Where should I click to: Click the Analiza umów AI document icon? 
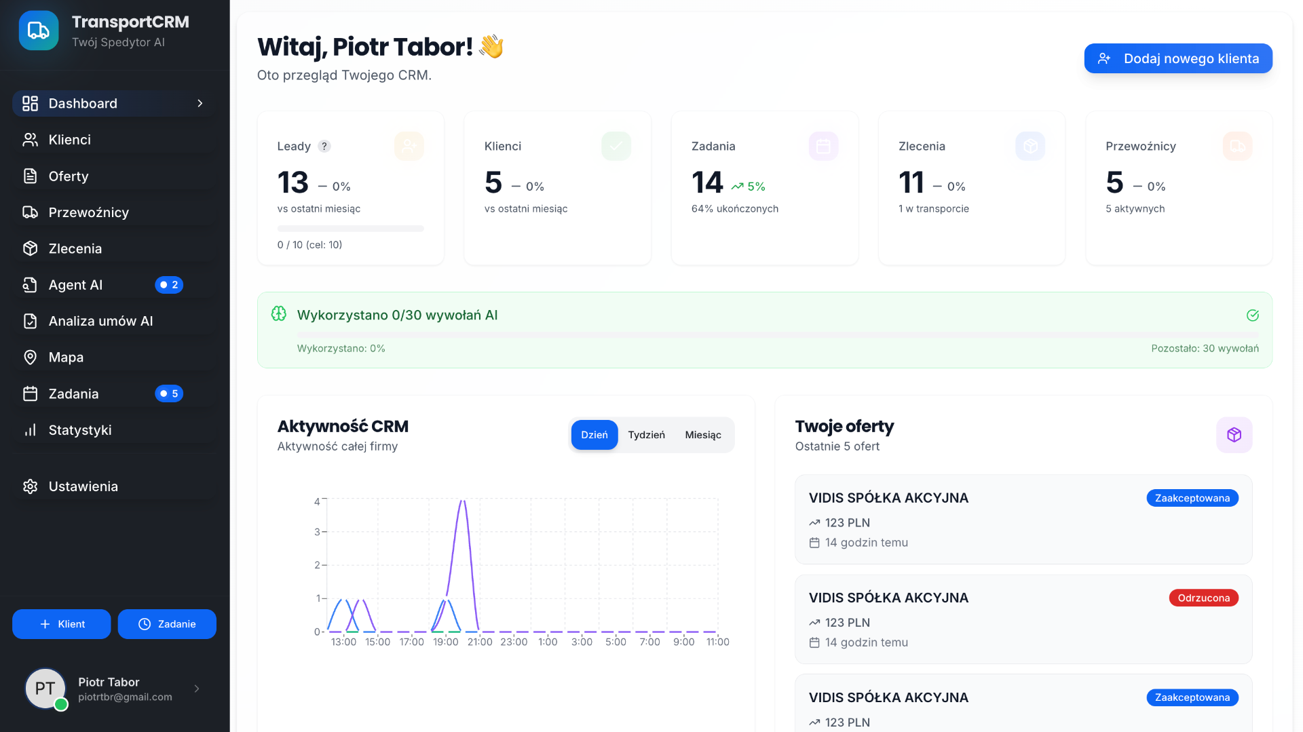tap(30, 321)
